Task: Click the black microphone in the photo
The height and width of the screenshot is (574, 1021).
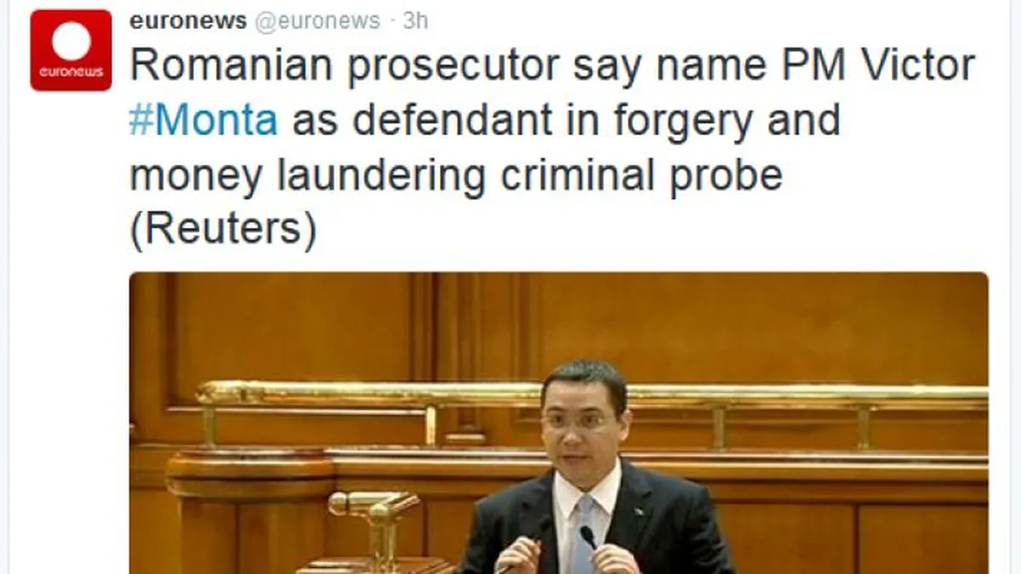Action: (x=587, y=537)
